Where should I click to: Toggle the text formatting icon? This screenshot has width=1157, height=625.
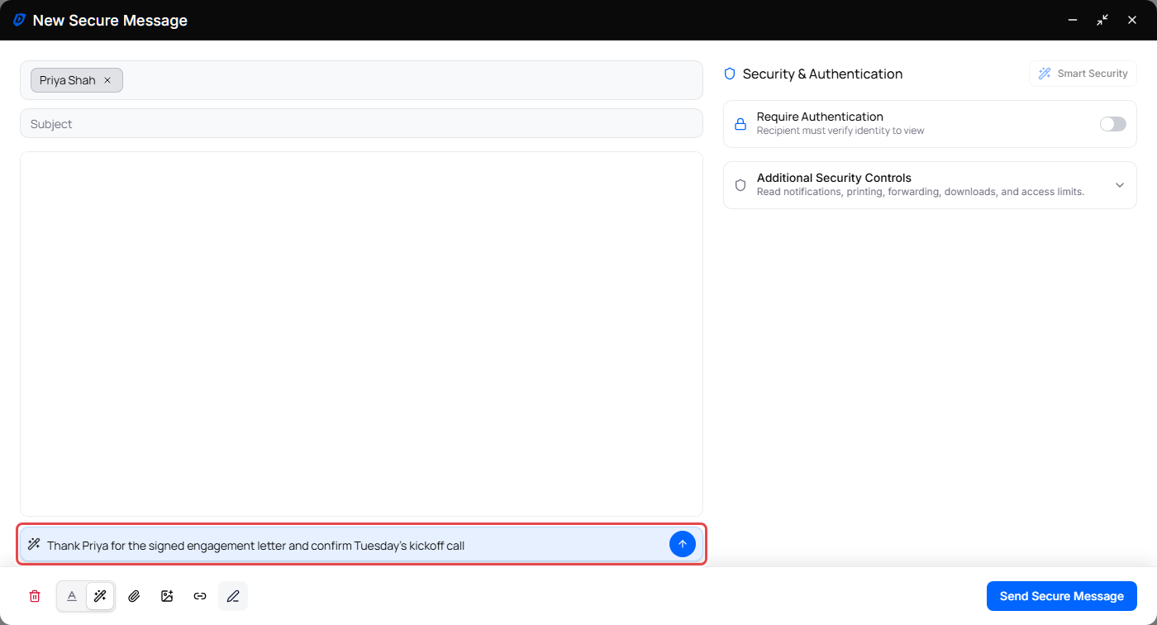[x=72, y=596]
